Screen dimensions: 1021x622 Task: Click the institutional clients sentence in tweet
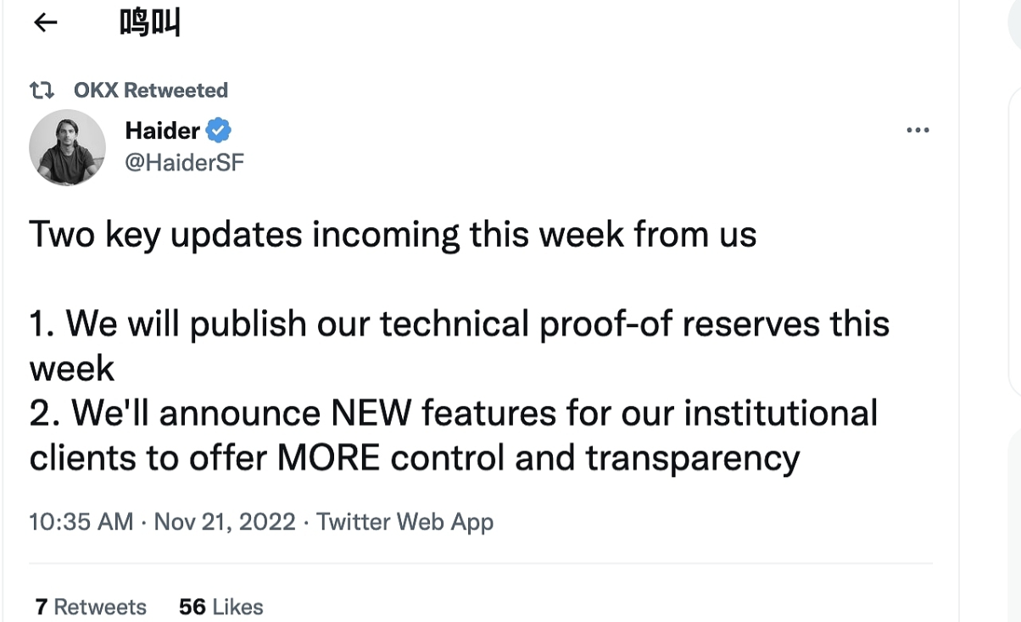[x=453, y=414]
